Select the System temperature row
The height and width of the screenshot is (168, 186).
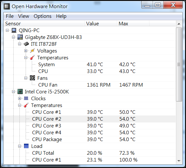(x=90, y=65)
